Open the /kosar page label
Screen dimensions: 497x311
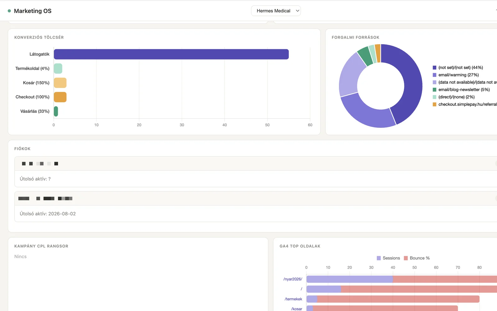point(297,309)
